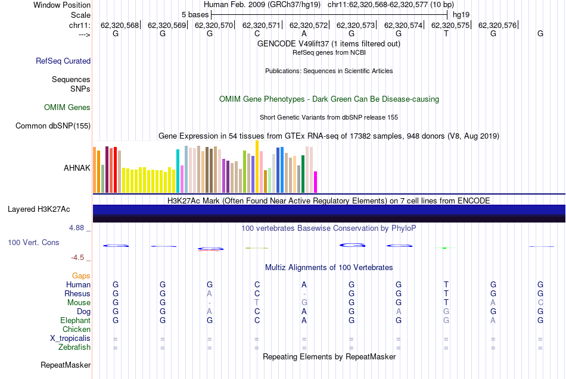Click reference base C in the ---> sequence row
The width and height of the screenshot is (566, 379).
click(257, 33)
